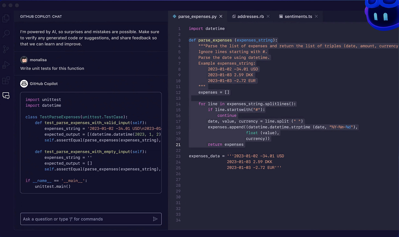Click the monalisa user avatar
Viewport: 399px width, 237px height.
coord(24,60)
